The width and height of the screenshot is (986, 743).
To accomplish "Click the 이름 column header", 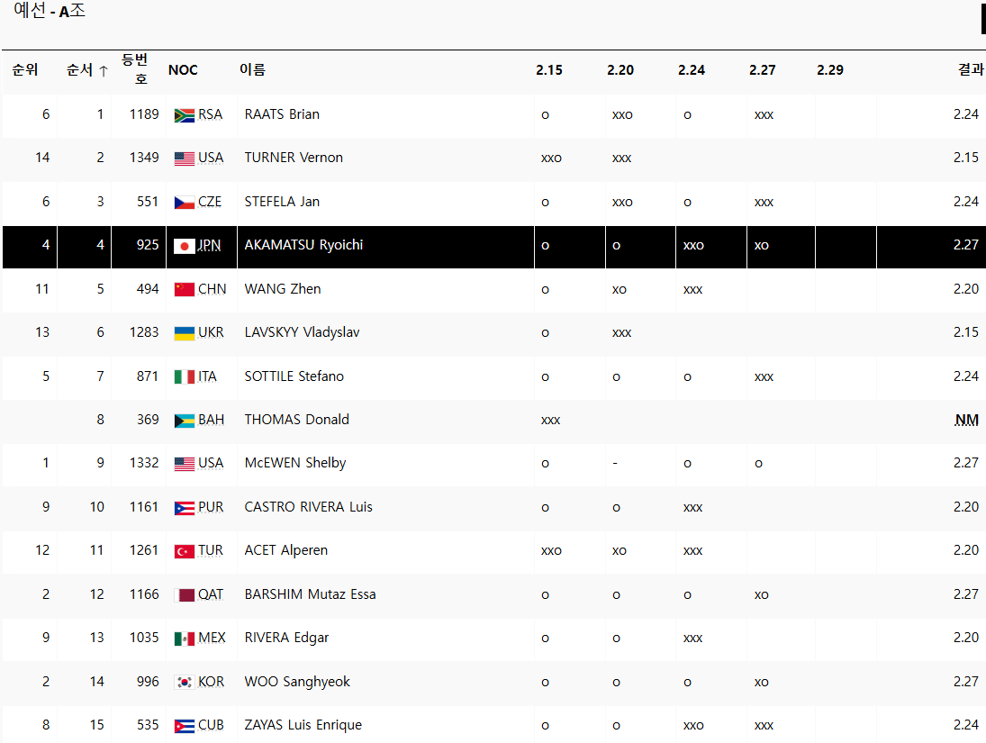I will (x=252, y=70).
